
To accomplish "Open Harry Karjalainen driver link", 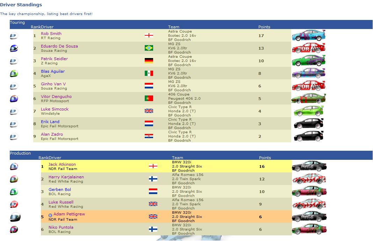I will pyautogui.click(x=66, y=177).
